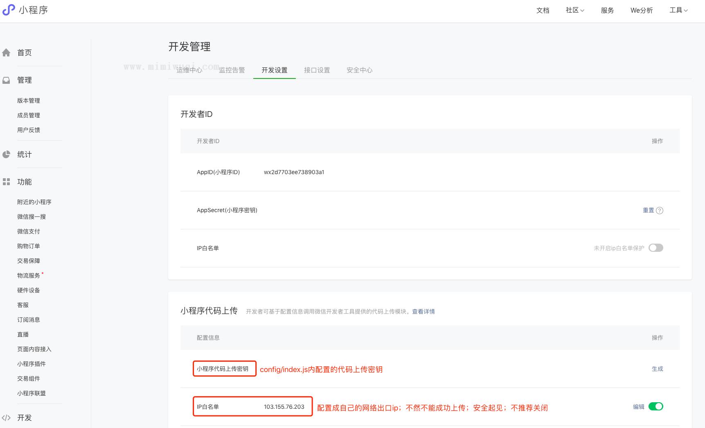
Task: Open 页面内容接入 in the sidebar
Action: coord(34,349)
